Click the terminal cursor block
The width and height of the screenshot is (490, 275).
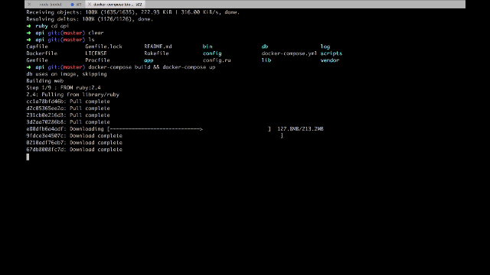pos(28,157)
